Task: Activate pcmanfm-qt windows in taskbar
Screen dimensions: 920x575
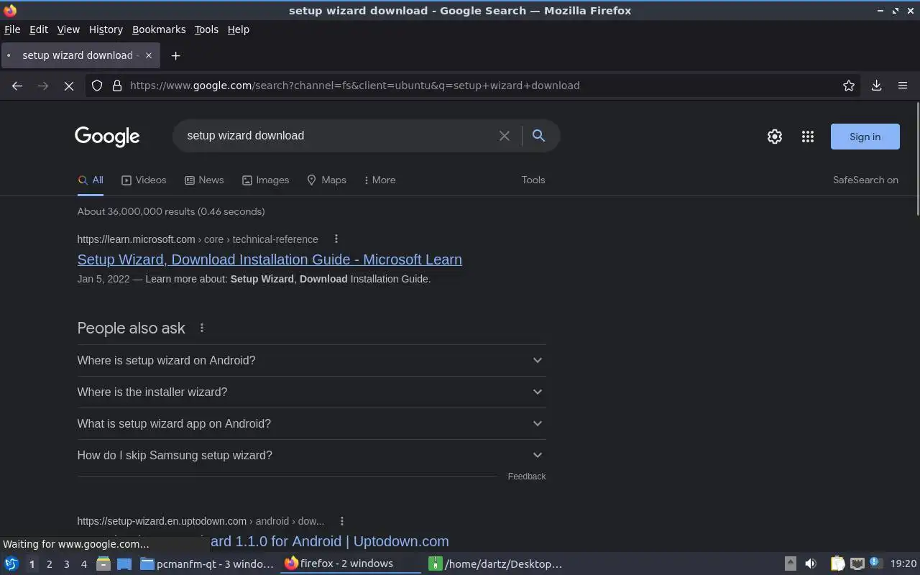Action: tap(207, 563)
